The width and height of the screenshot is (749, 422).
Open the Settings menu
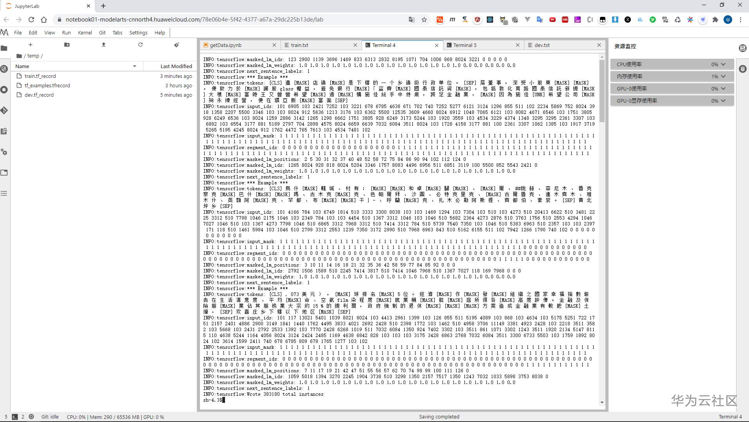[x=139, y=33]
